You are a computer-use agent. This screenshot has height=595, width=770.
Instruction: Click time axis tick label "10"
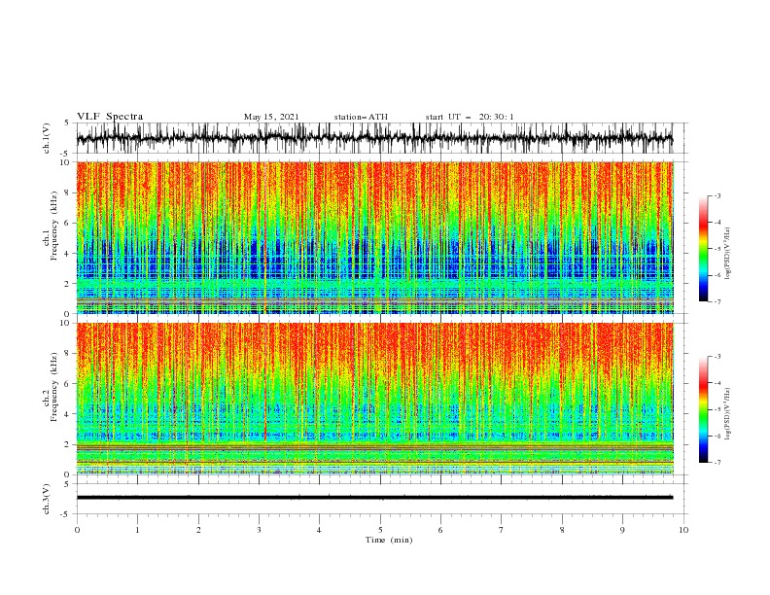click(683, 530)
